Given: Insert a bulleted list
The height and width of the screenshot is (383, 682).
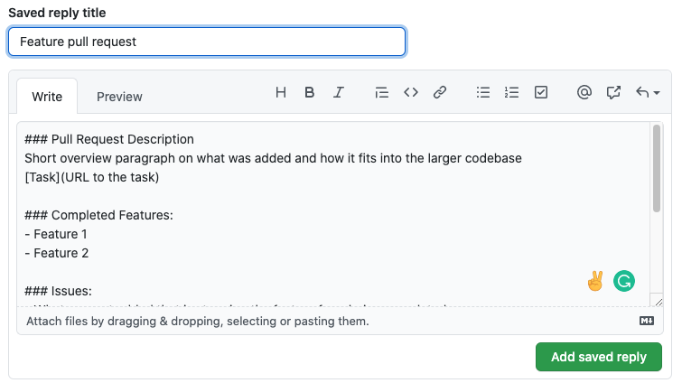Looking at the screenshot, I should click(482, 93).
